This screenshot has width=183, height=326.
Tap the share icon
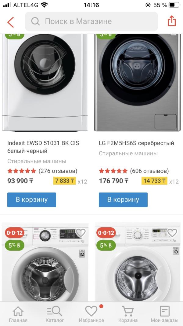pyautogui.click(x=172, y=21)
